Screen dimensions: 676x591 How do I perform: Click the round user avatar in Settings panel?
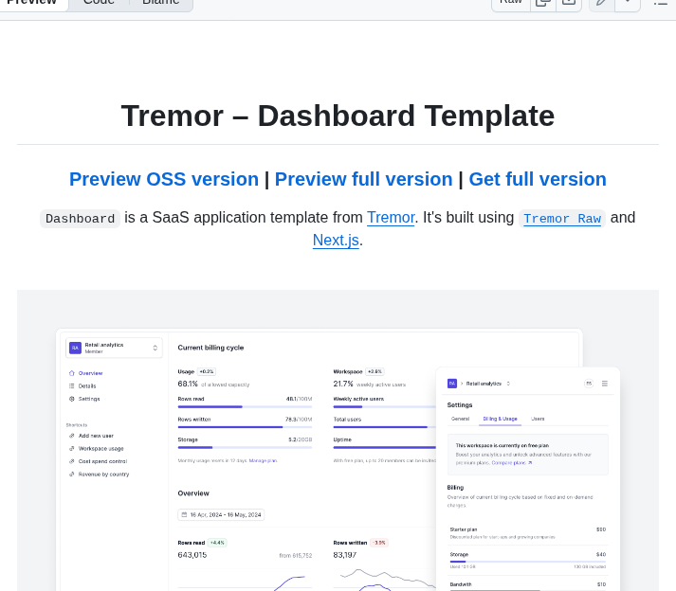(589, 384)
